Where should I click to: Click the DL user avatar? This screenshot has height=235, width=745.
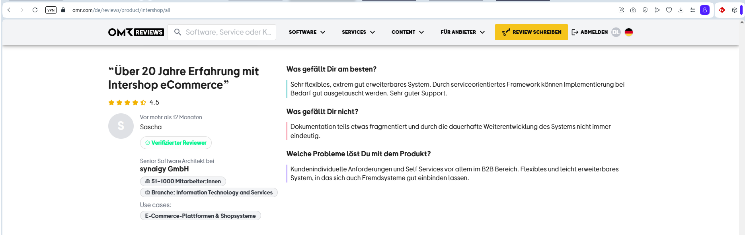click(x=616, y=32)
